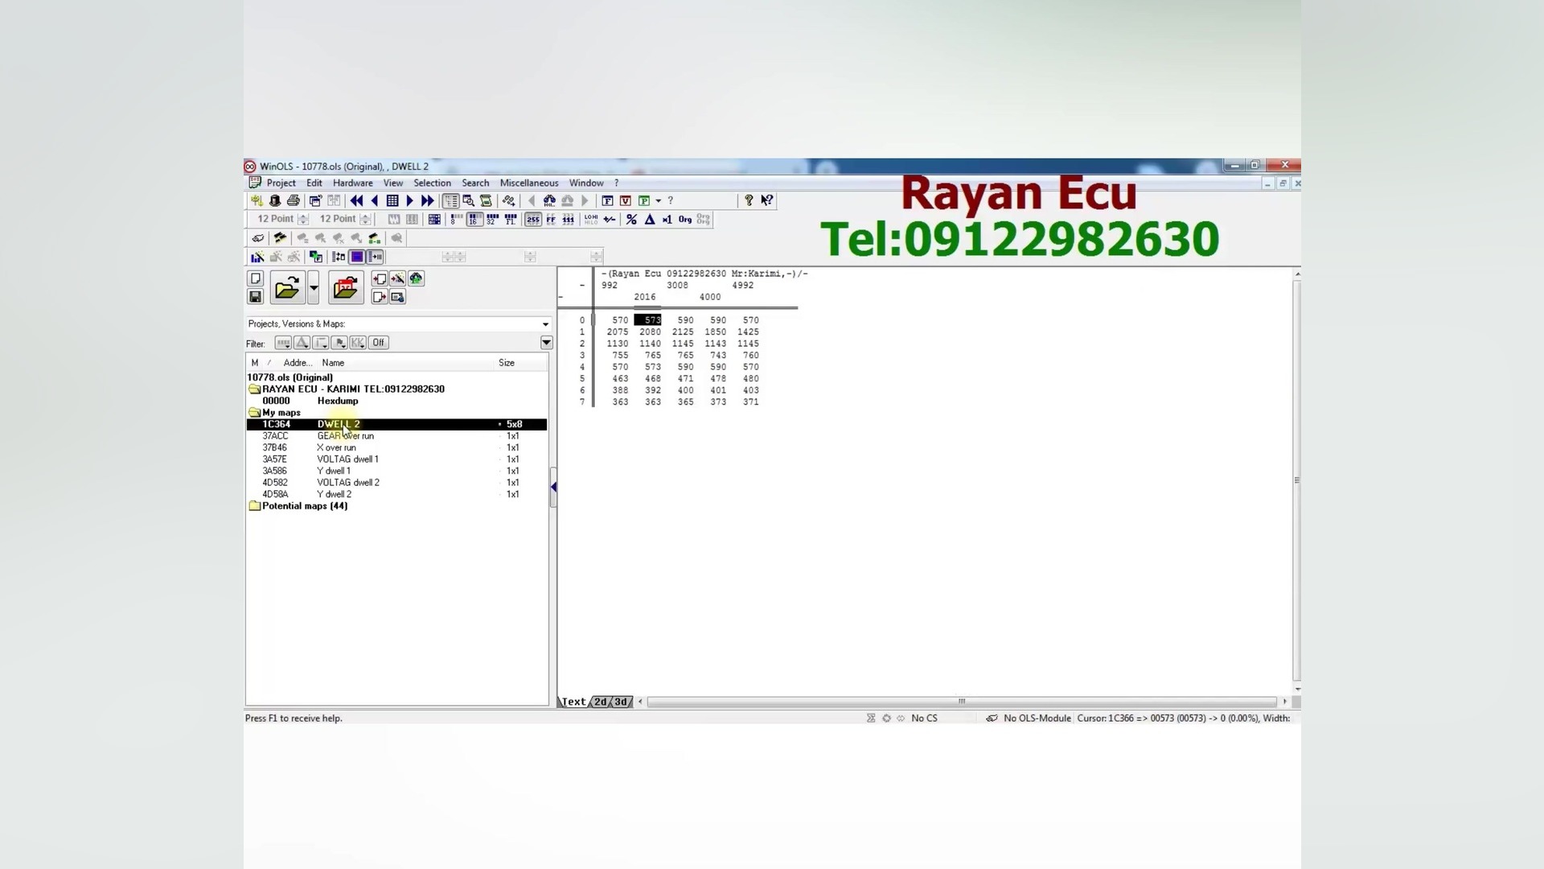Turn filter Off with the Off button

379,343
